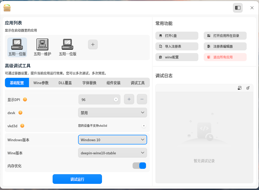
Task: Close the window with the X button
Action: click(x=252, y=8)
